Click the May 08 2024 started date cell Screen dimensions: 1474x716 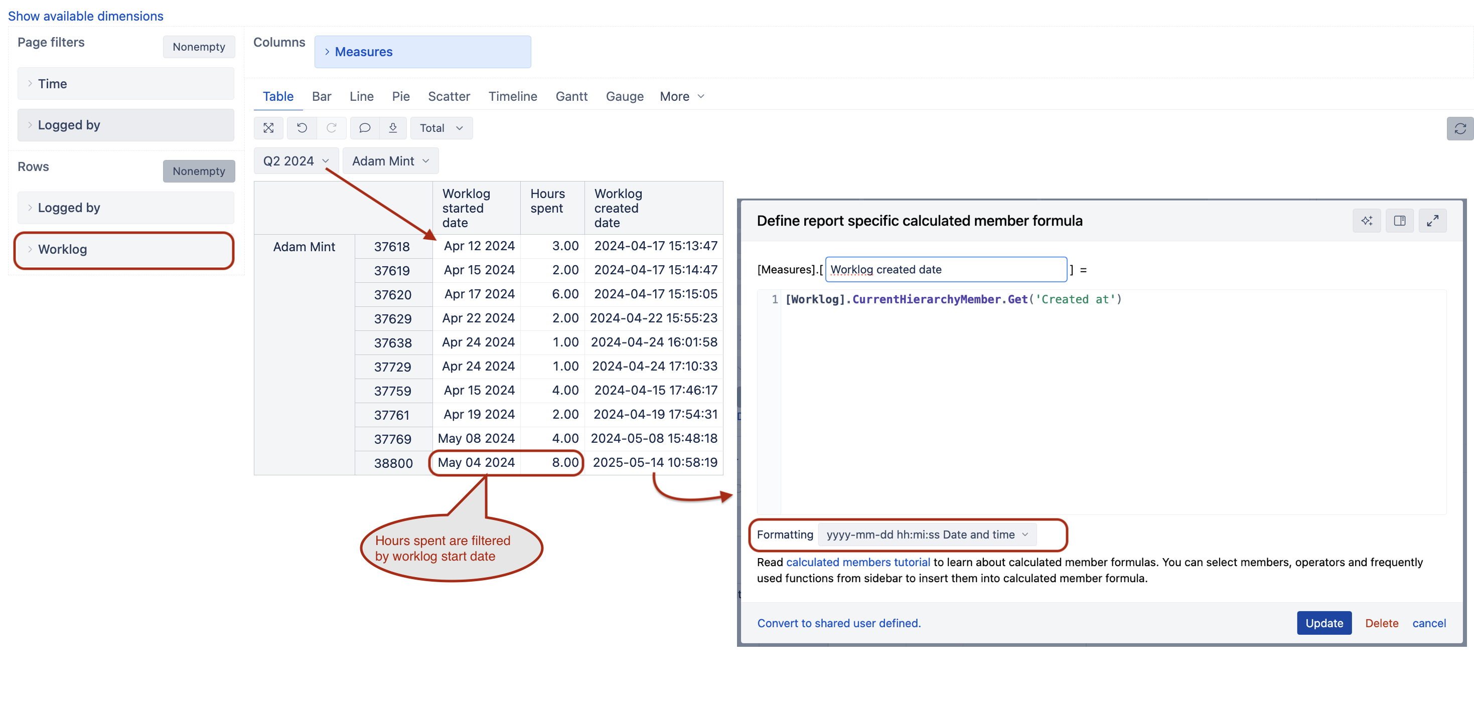point(476,439)
